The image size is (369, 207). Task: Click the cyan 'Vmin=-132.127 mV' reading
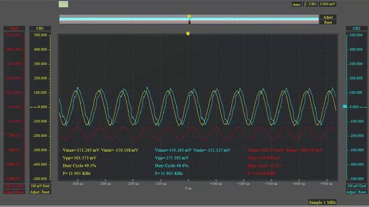point(212,150)
